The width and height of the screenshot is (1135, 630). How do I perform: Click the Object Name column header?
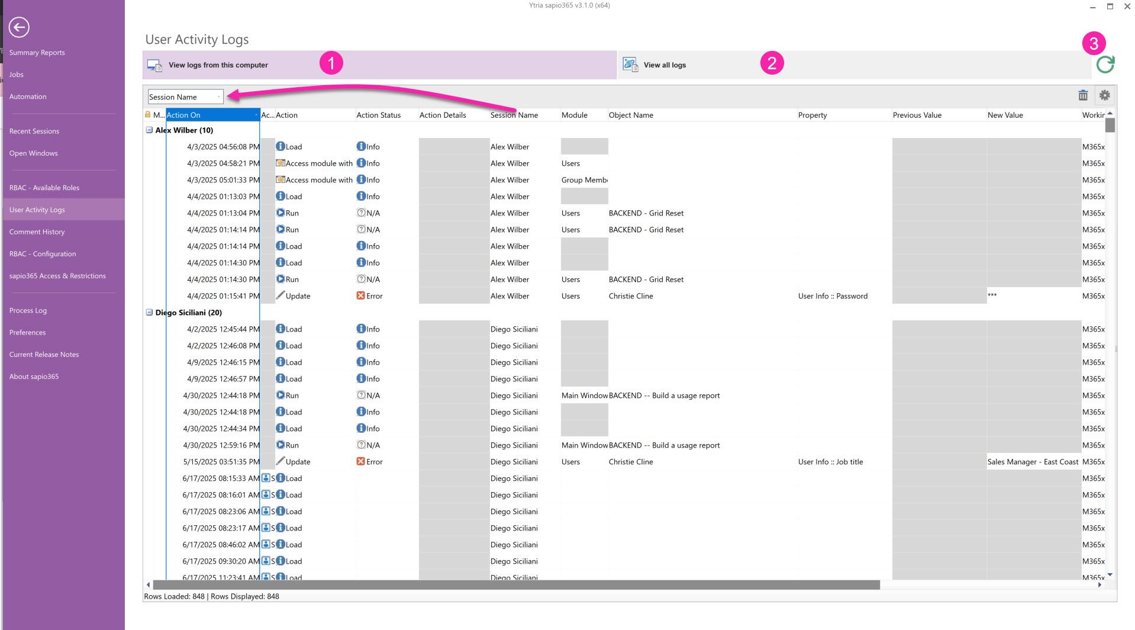[x=631, y=115]
